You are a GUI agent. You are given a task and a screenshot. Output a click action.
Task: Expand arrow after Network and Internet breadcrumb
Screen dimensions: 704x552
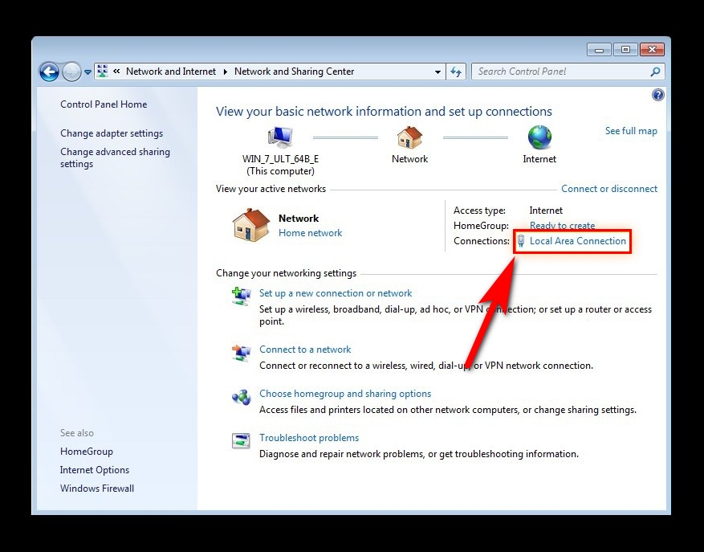(226, 72)
